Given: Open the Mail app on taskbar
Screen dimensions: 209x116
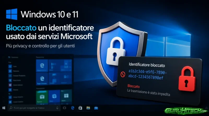Looking at the screenshot, I should click(96, 108).
